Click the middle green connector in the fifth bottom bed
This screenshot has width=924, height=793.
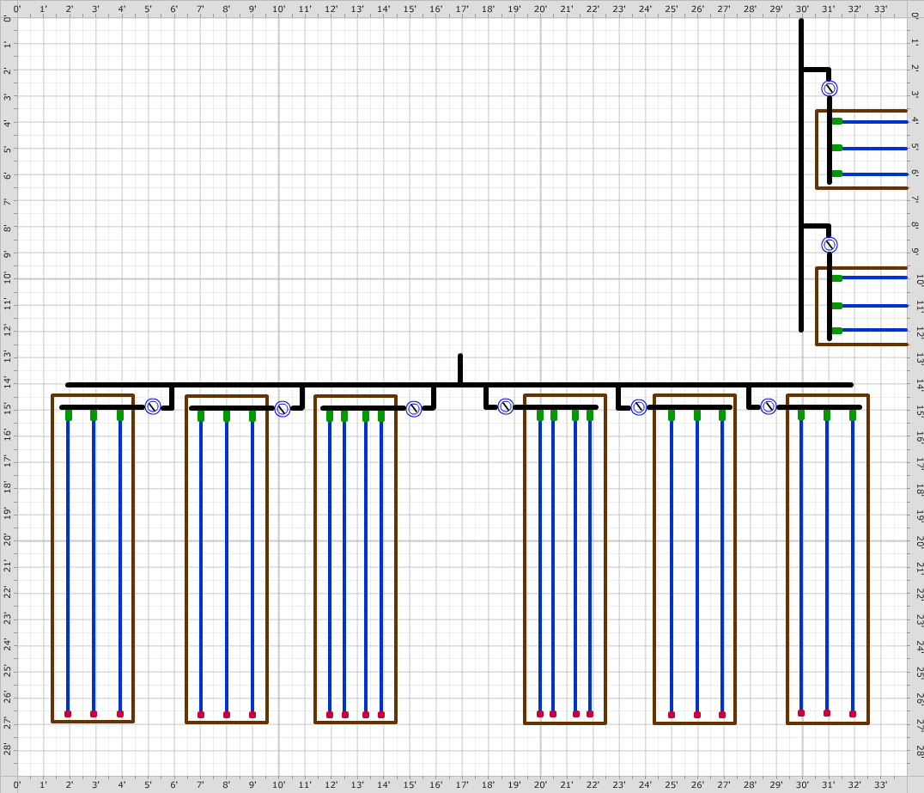click(697, 415)
